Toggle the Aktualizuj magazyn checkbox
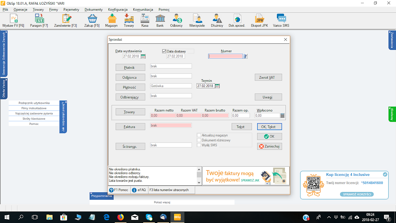 tap(199, 135)
